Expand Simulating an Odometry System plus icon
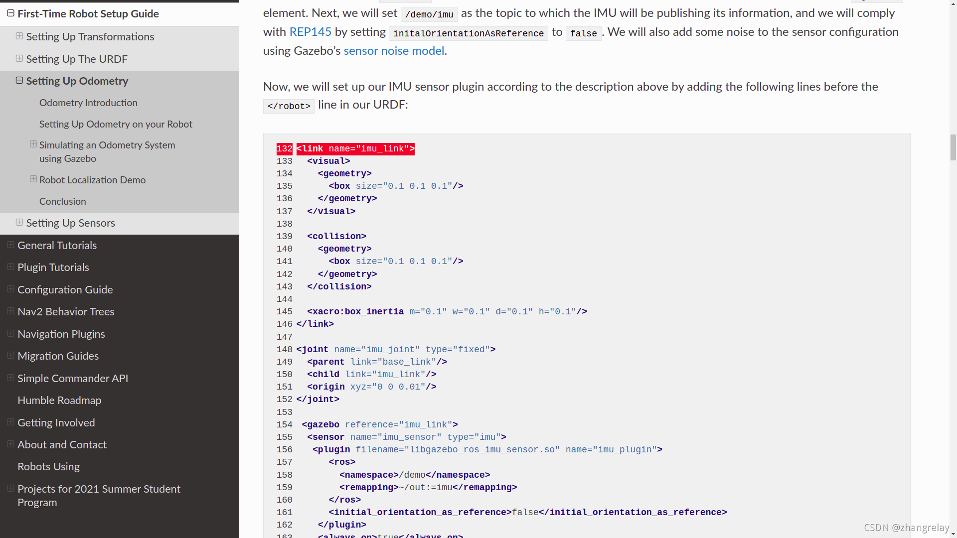957x538 pixels. (33, 144)
